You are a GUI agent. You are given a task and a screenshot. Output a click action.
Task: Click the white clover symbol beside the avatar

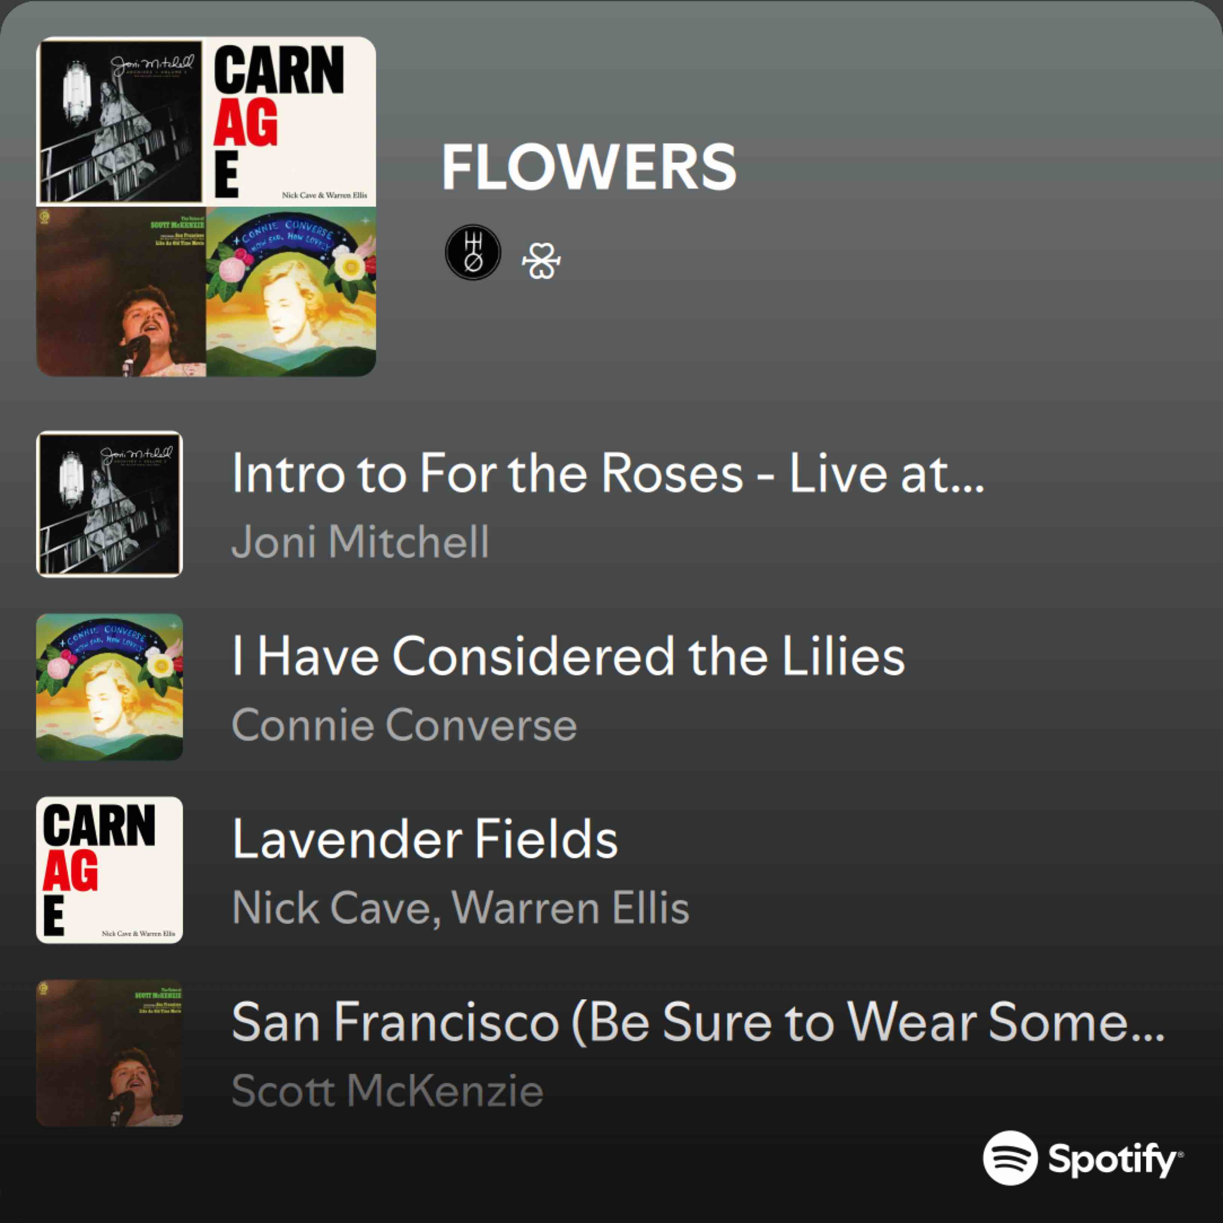541,262
